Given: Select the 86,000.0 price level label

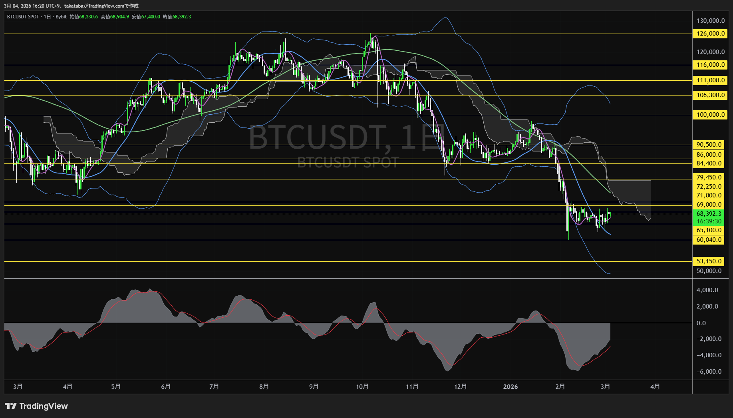Looking at the screenshot, I should pos(709,155).
